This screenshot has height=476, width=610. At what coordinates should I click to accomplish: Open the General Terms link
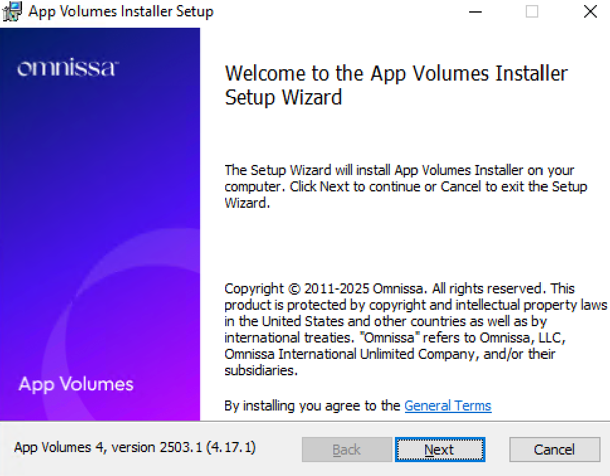pyautogui.click(x=448, y=406)
